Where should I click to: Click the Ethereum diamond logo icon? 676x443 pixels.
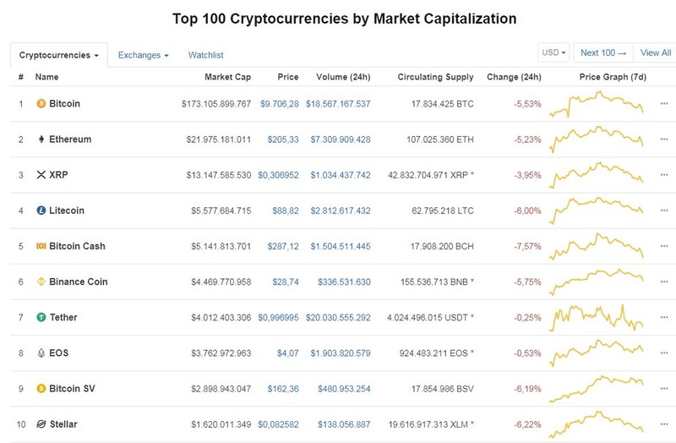coord(41,139)
